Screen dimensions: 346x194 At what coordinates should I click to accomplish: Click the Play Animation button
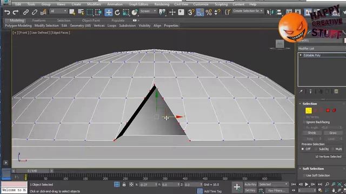click(307, 184)
